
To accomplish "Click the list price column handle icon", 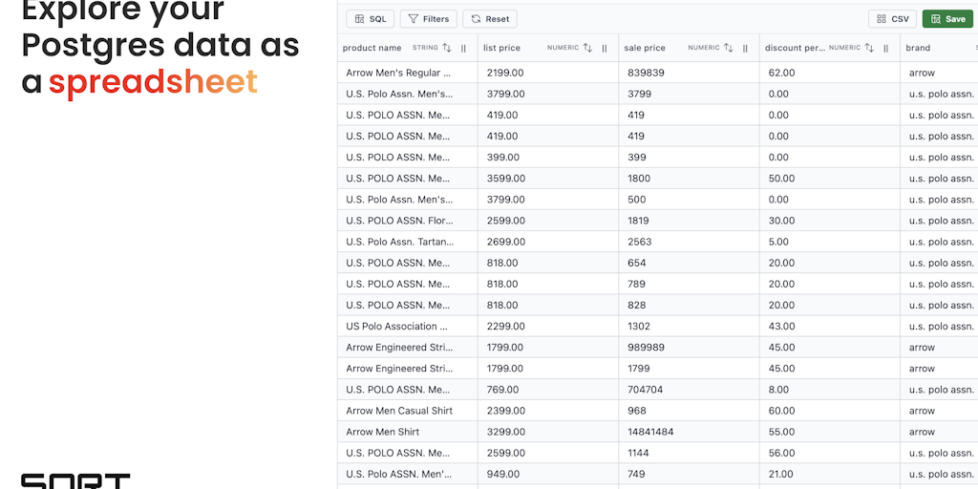I will [605, 48].
